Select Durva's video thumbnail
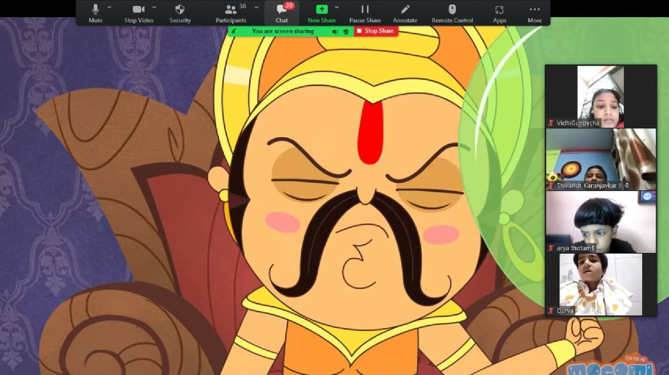This screenshot has width=669, height=375. (600, 284)
